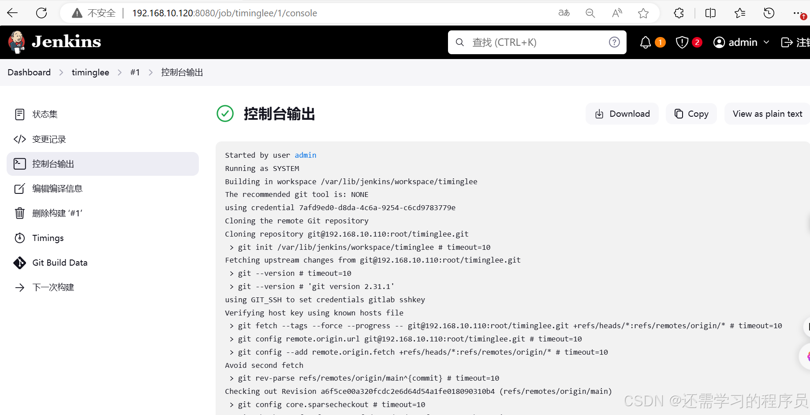Select 控制台输出 in the sidebar
Image resolution: width=810 pixels, height=415 pixels.
tap(103, 164)
